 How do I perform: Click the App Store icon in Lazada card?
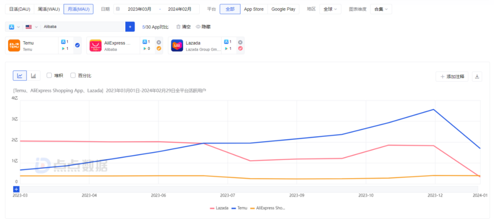click(226, 42)
